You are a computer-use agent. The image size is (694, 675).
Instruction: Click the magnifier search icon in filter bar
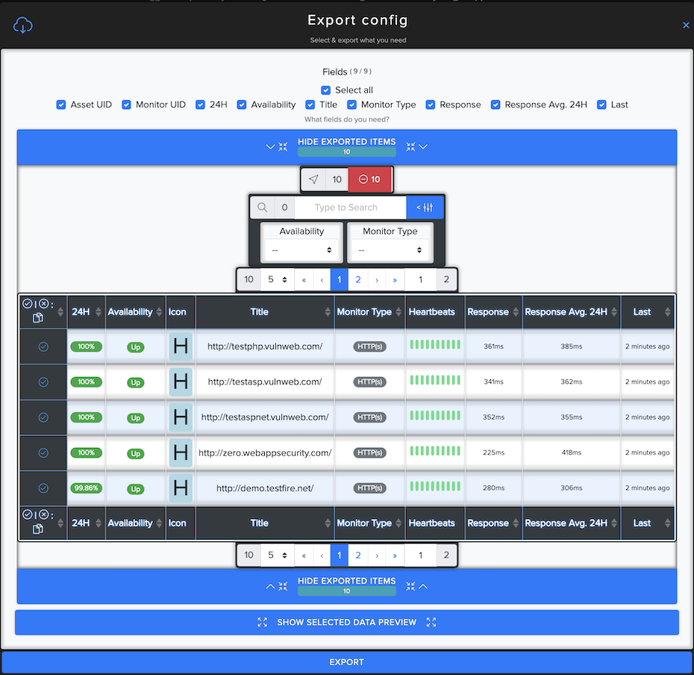[x=263, y=207]
